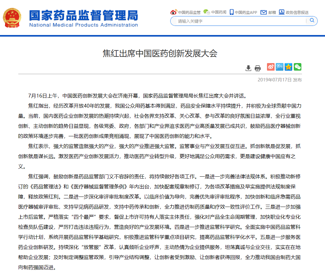Open the 中国药闻 link

[x=219, y=13]
